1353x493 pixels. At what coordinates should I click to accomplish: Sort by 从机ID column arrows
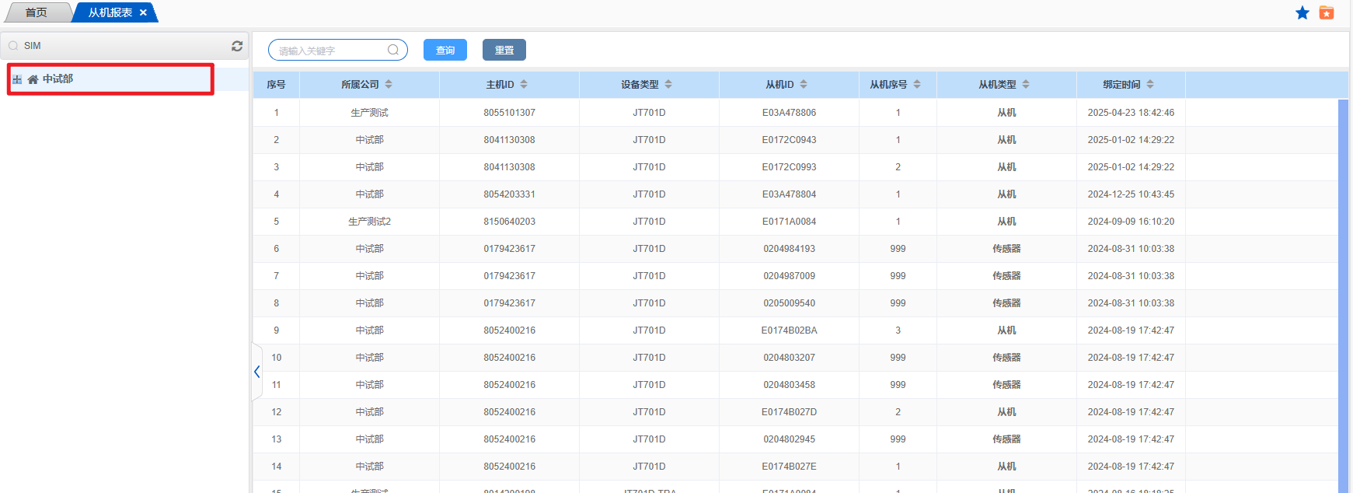tap(804, 84)
